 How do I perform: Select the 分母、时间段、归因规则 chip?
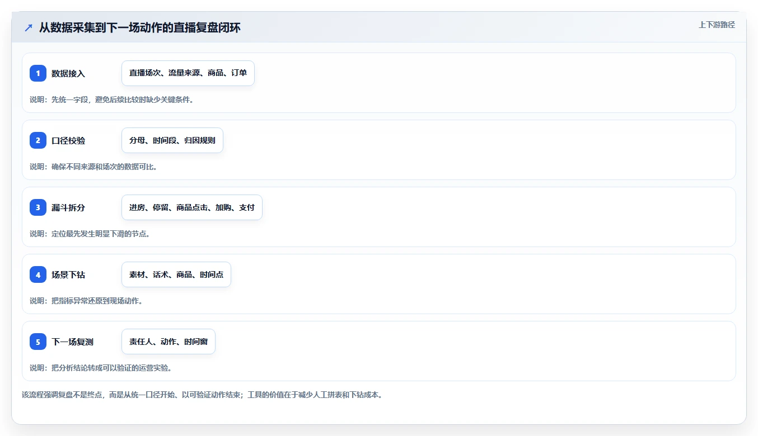(172, 140)
